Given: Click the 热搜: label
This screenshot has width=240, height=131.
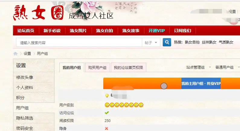Looking at the screenshot, I should pos(178,42).
